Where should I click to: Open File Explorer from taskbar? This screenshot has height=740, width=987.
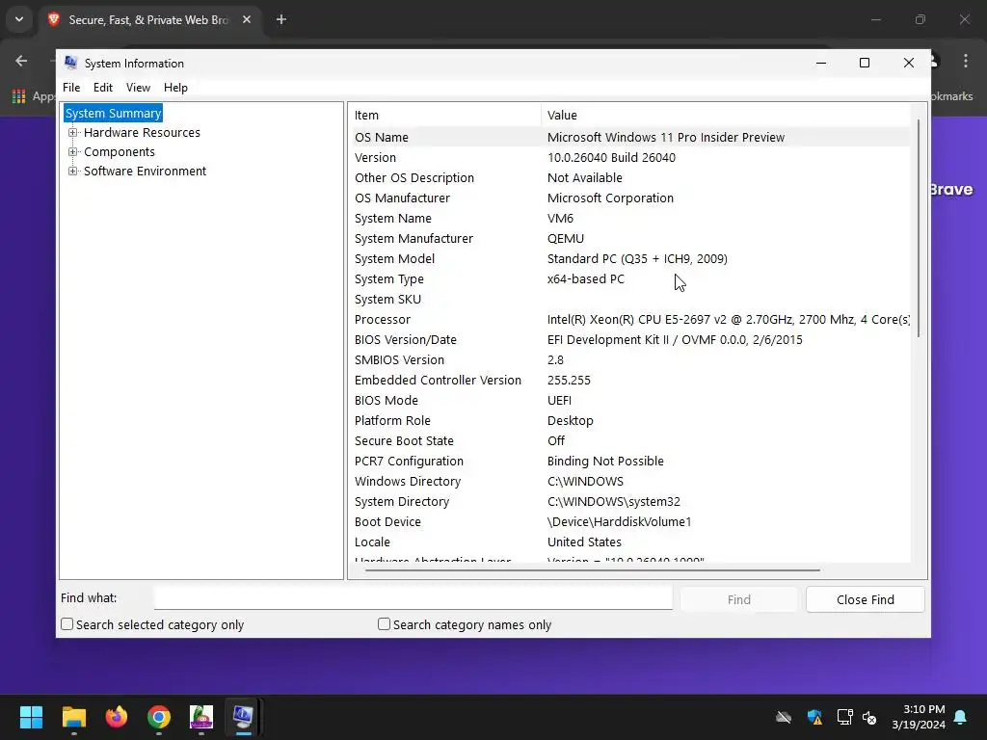(x=73, y=717)
